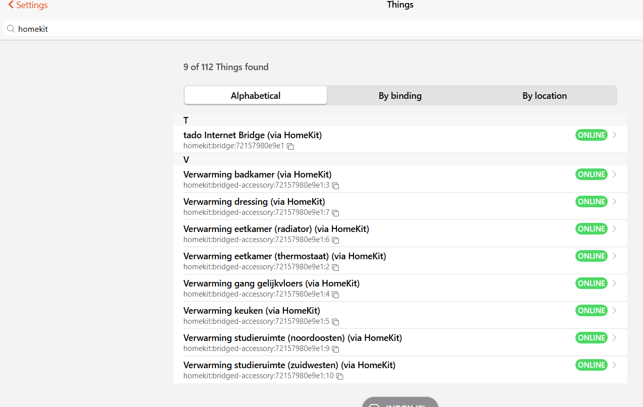The height and width of the screenshot is (407, 643).
Task: Click the search magnifier icon
Action: click(x=11, y=29)
